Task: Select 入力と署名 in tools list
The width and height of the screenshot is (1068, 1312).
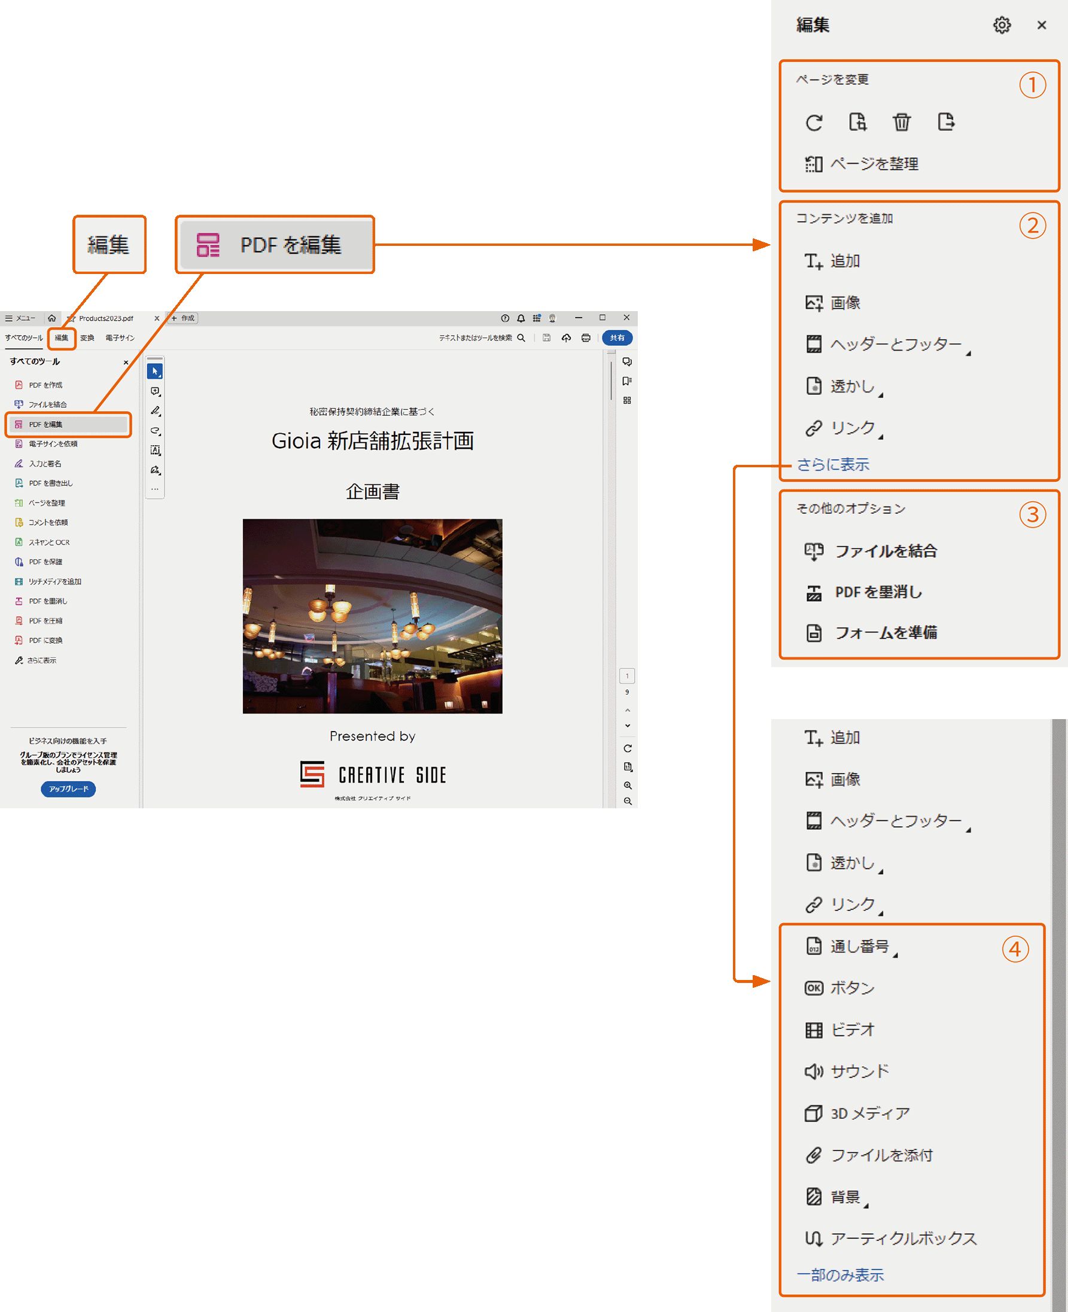Action: [38, 464]
